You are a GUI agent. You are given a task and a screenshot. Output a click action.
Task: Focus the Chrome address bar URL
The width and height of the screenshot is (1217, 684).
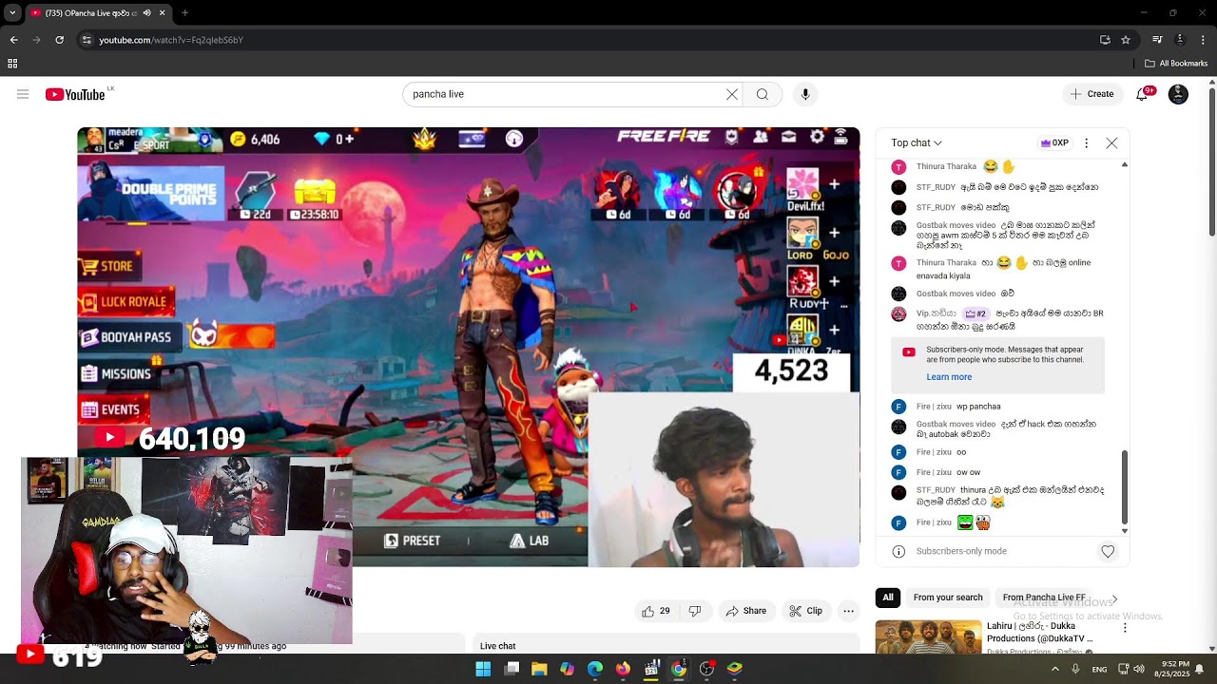click(171, 40)
